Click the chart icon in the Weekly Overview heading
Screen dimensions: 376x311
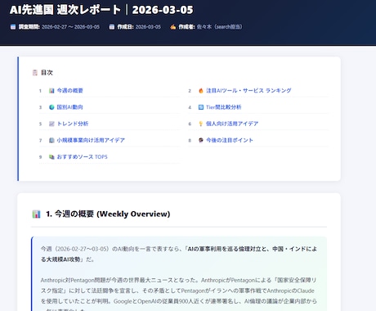(x=36, y=214)
